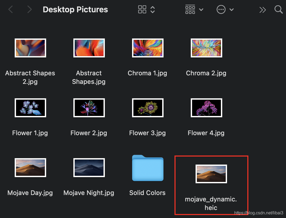Click the 'Chroma 2.jpg' file name
The height and width of the screenshot is (218, 286).
click(x=206, y=73)
